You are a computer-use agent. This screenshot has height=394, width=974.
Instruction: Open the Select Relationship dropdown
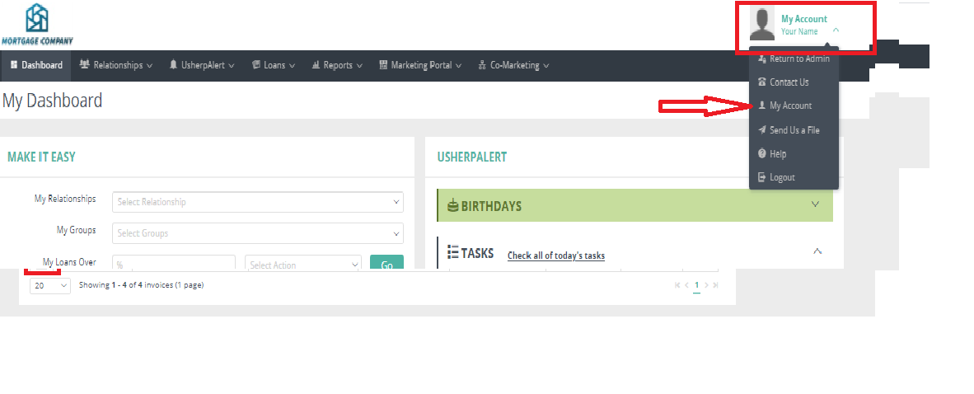257,202
